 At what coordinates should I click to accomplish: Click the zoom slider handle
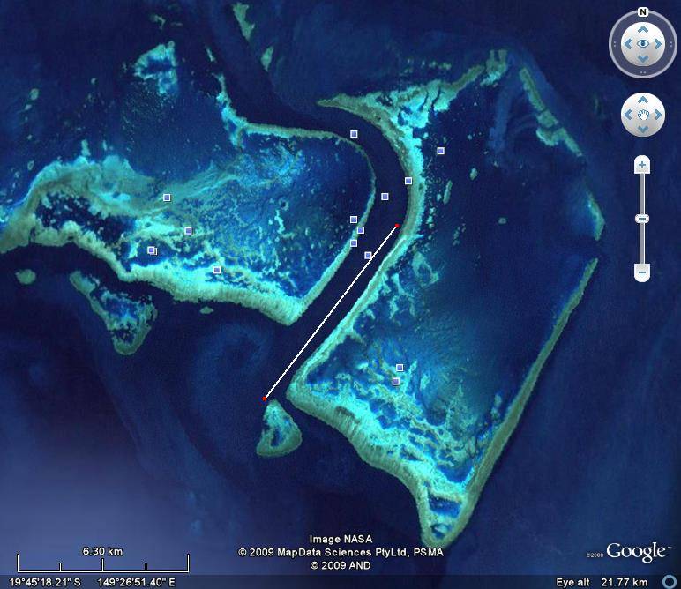642,219
